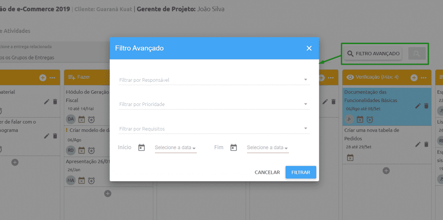Screen dimensions: 443x220
Task: Expand the Filtrar por Prioridade dropdown
Action: coord(214,104)
